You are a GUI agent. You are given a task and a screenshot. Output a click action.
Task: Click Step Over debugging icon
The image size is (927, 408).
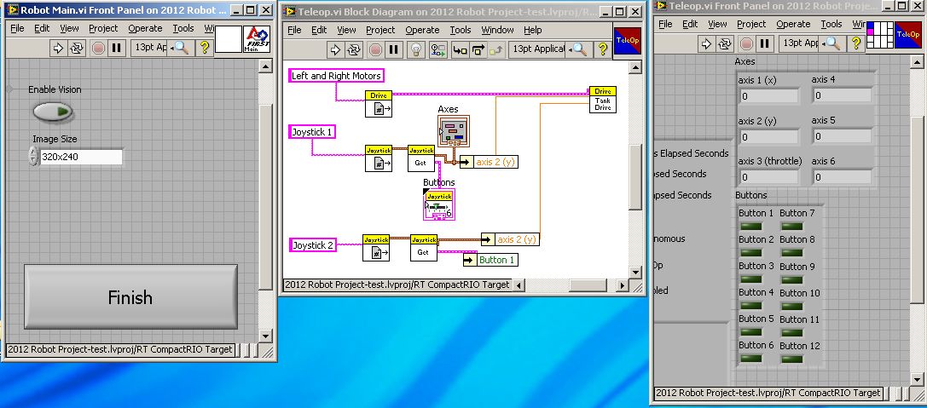click(x=478, y=49)
